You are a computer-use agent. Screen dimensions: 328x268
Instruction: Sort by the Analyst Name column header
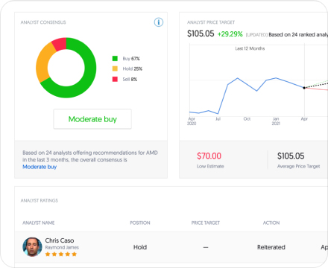pyautogui.click(x=39, y=223)
